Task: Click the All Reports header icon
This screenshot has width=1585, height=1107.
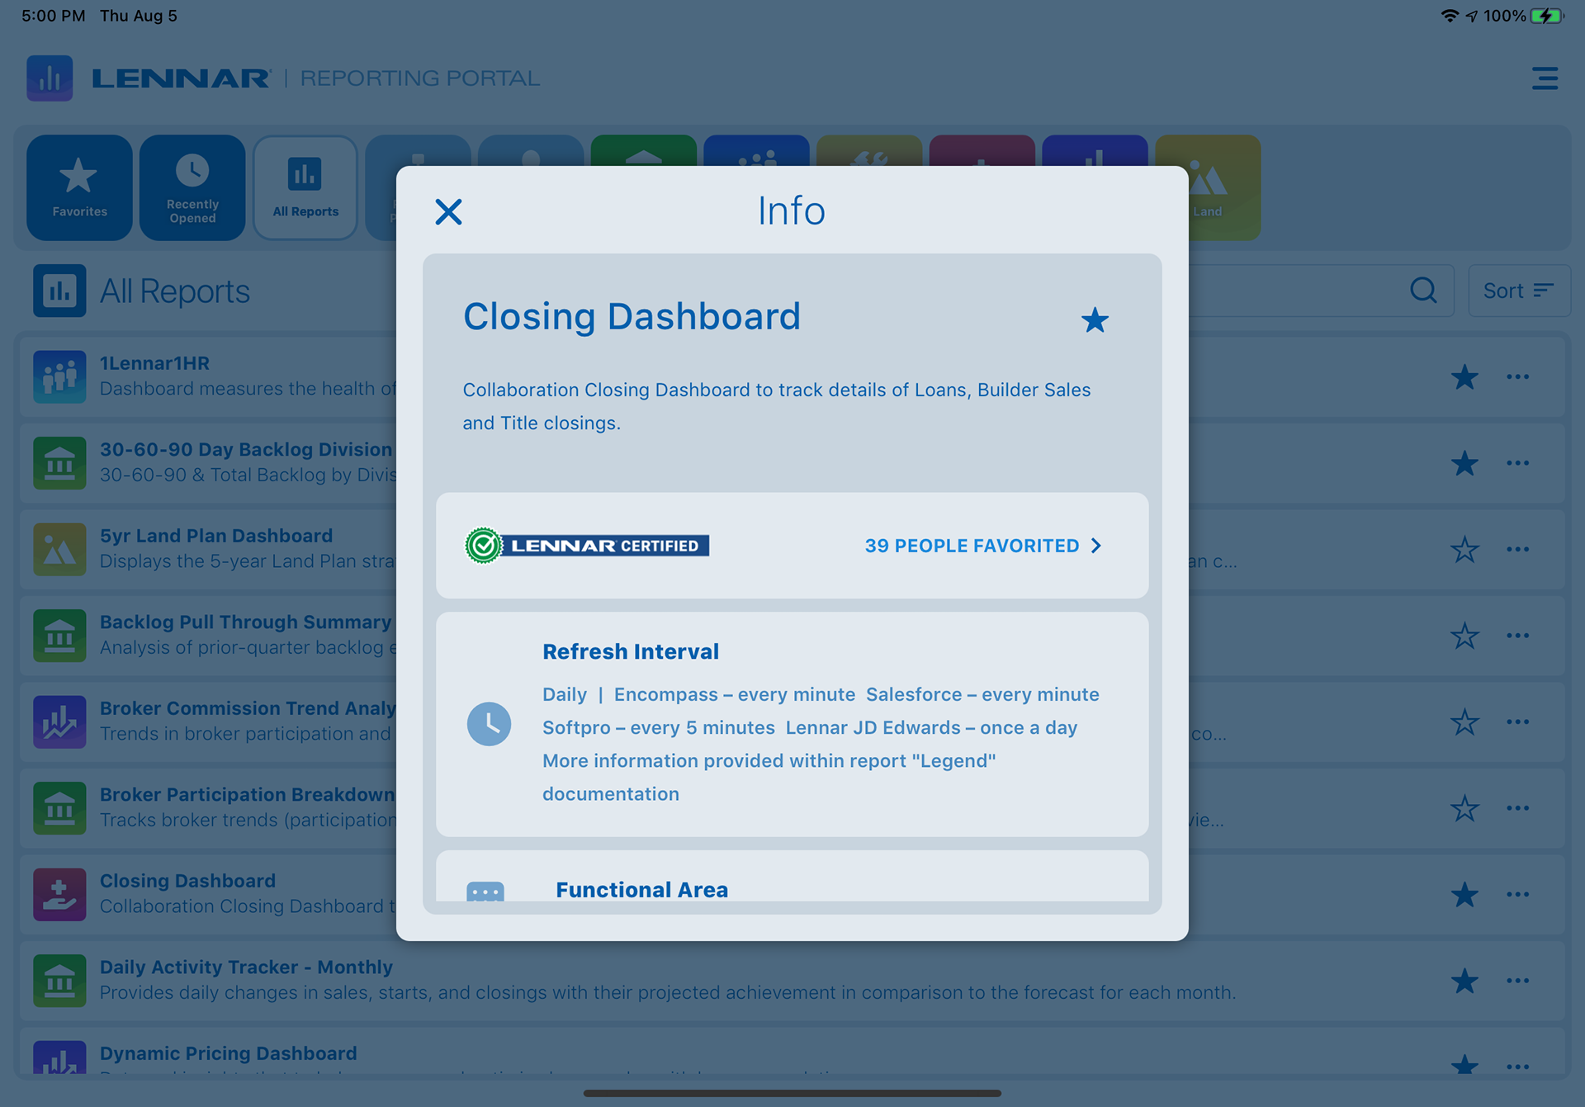Action: 59,291
